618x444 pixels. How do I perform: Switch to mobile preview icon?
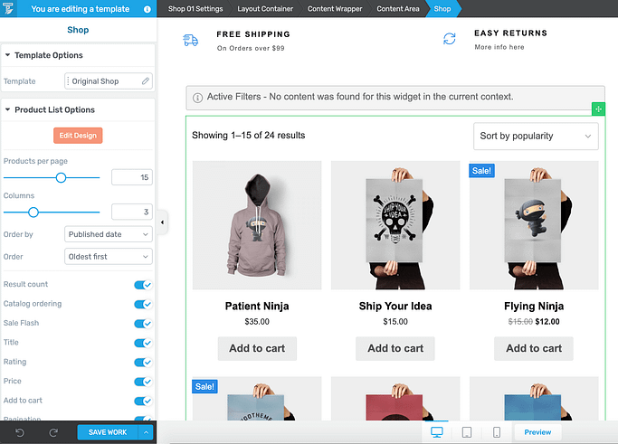[497, 432]
